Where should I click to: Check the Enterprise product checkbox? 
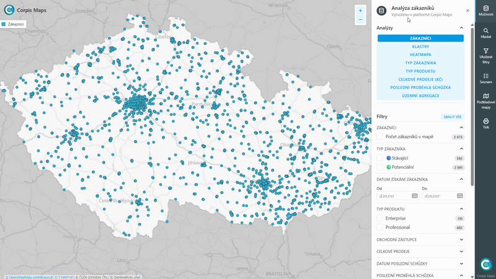coord(379,218)
